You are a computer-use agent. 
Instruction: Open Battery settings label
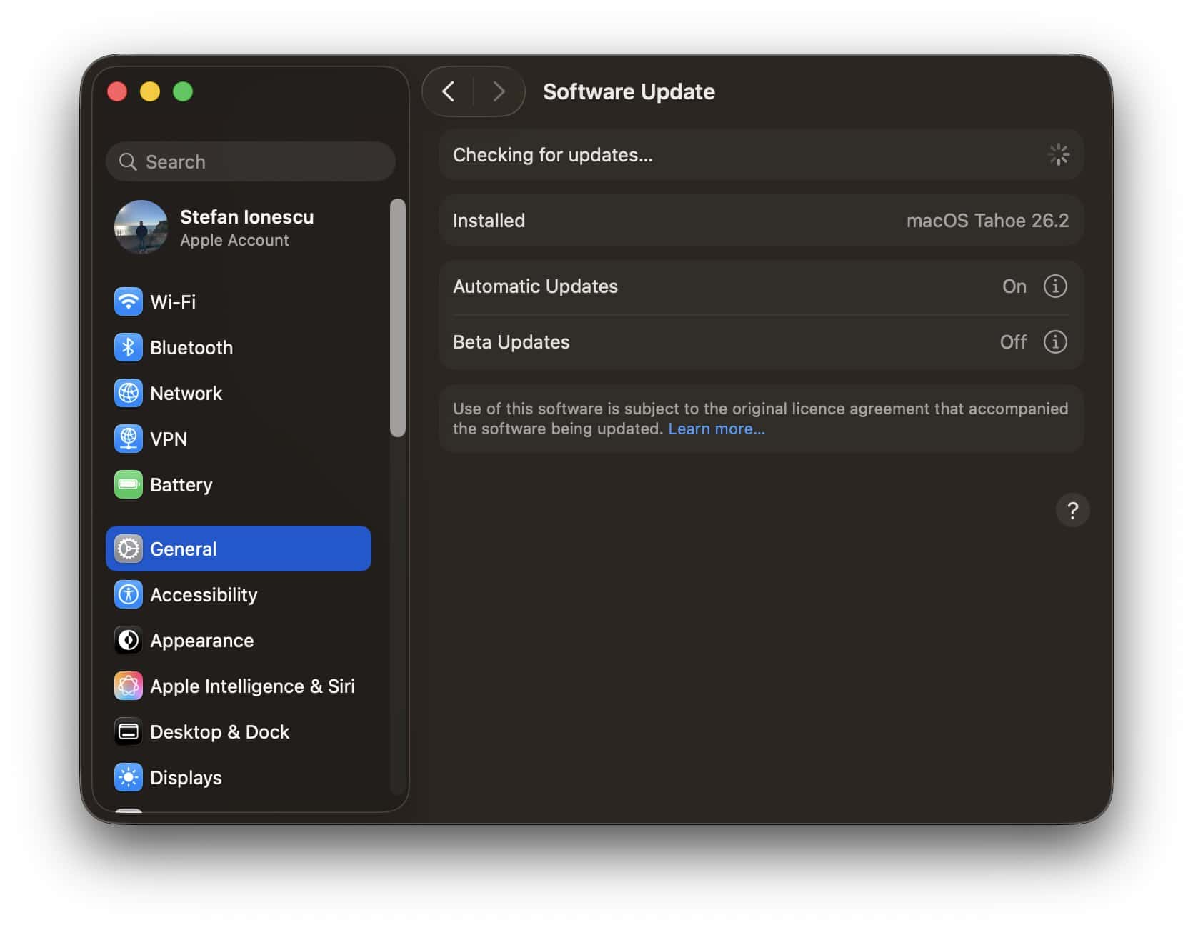point(181,485)
